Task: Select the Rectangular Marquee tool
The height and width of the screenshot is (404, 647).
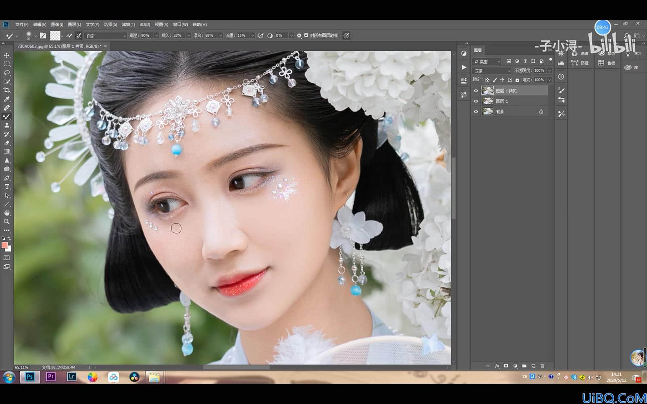Action: click(7, 64)
